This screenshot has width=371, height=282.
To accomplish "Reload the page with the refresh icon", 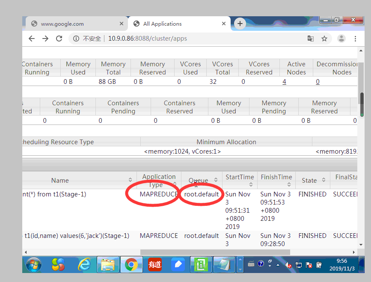I will 59,39.
